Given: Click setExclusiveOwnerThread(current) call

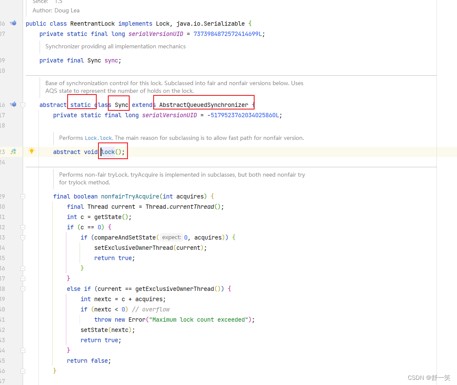Looking at the screenshot, I should pos(148,248).
